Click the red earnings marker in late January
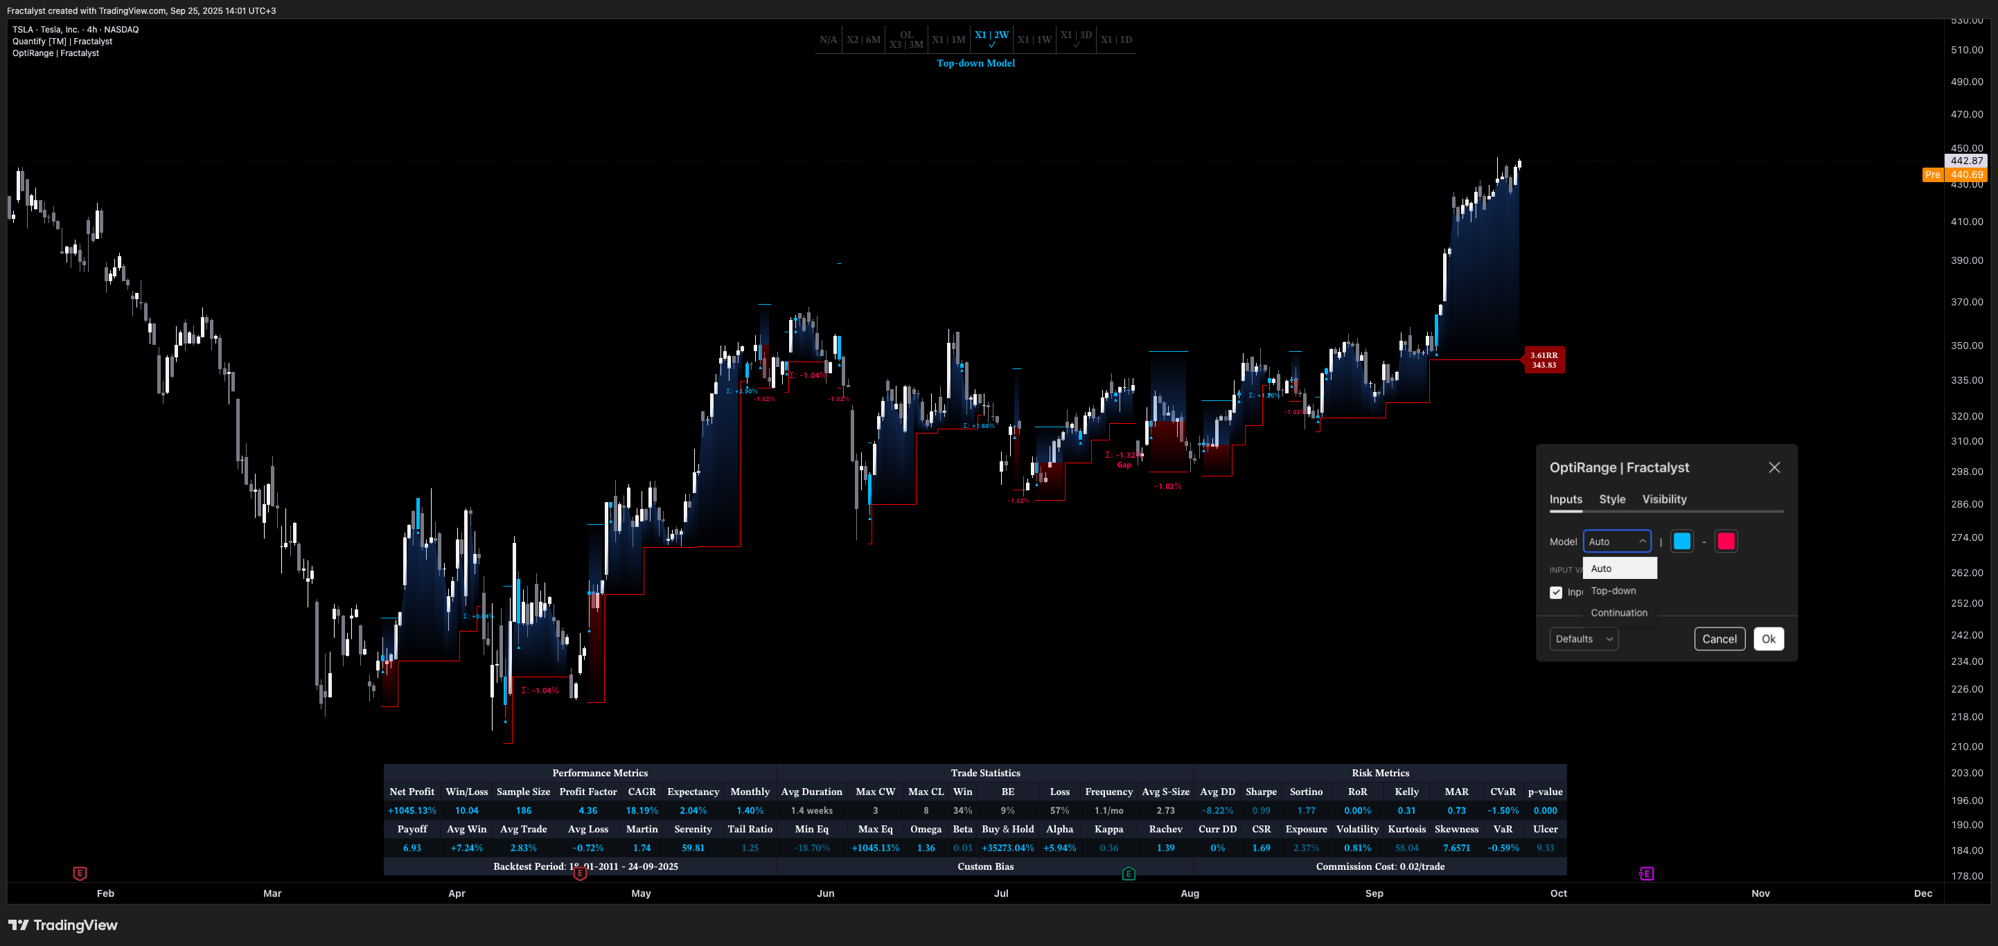 pyautogui.click(x=80, y=873)
